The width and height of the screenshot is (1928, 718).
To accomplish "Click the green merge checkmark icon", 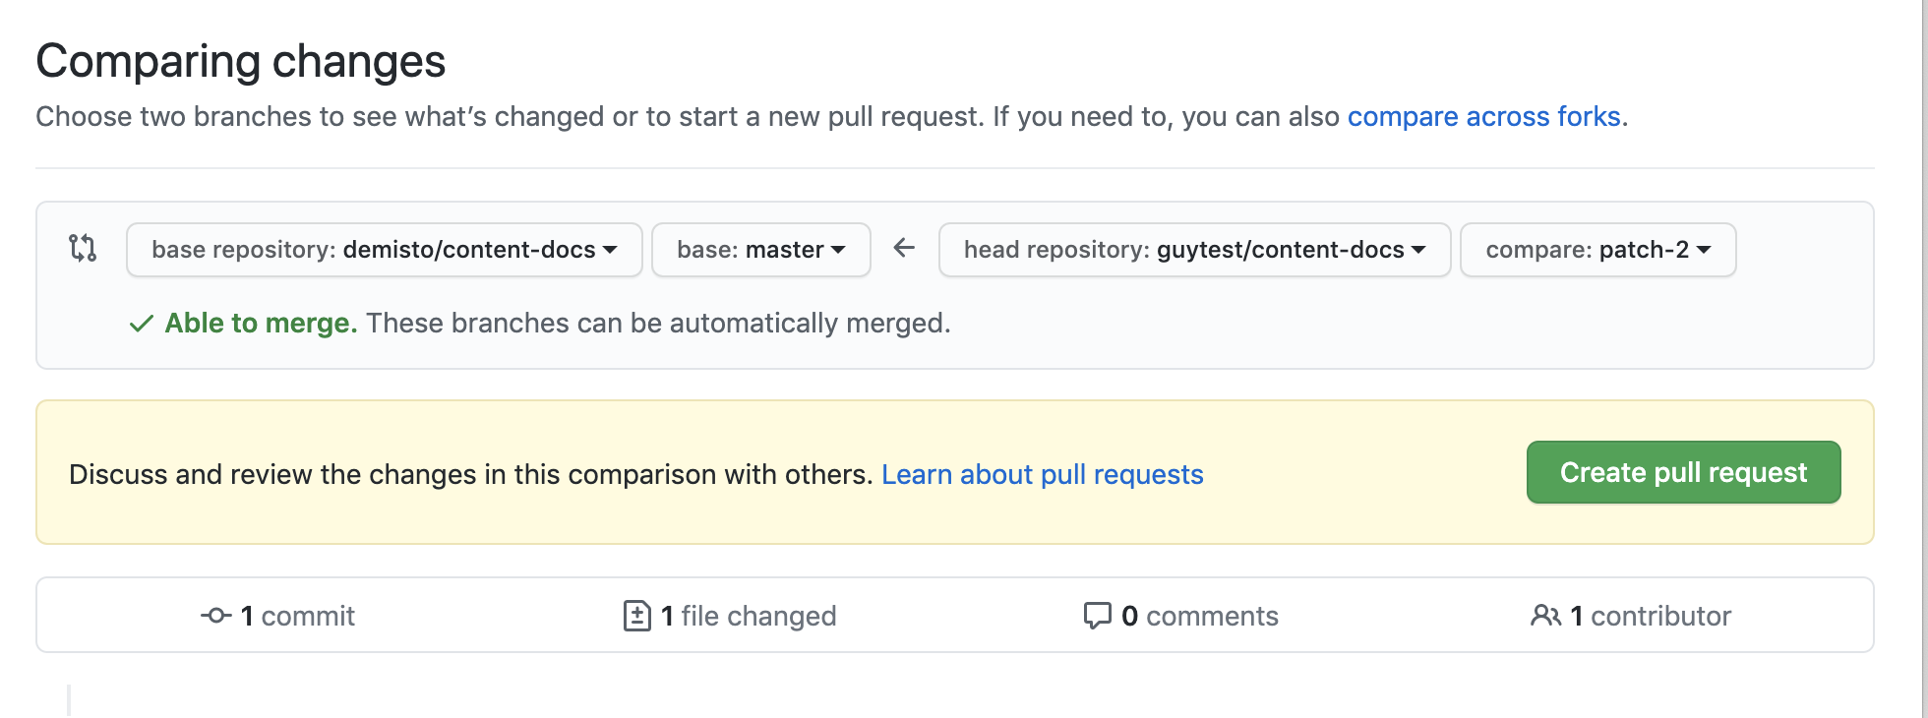I will (x=142, y=324).
